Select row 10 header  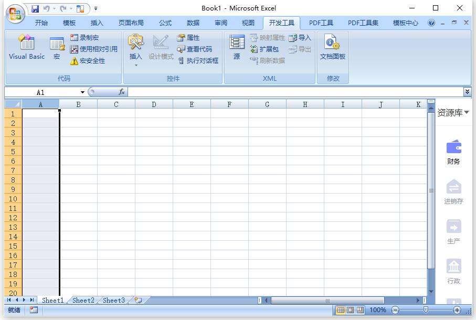(x=13, y=199)
